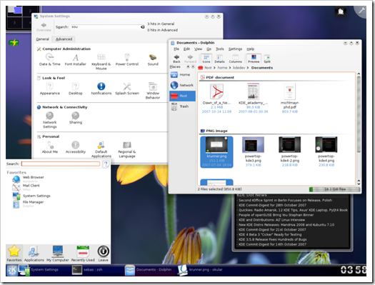Open Splash Screen settings
The height and width of the screenshot is (285, 375).
[x=127, y=89]
